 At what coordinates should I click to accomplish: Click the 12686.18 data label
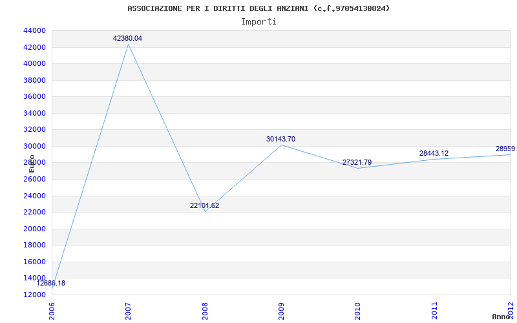point(50,283)
